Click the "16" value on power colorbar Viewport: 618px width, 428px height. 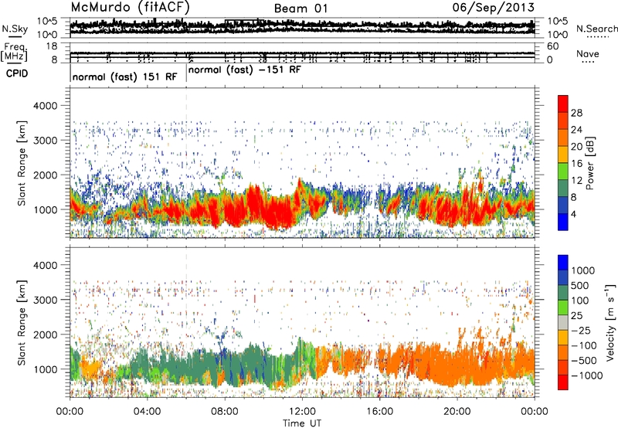[576, 164]
